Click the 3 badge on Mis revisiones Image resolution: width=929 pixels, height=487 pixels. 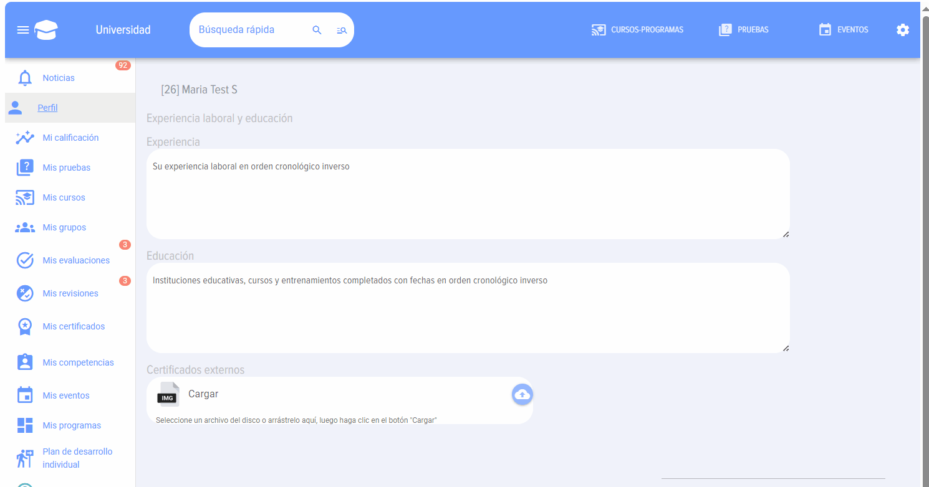[x=125, y=281]
